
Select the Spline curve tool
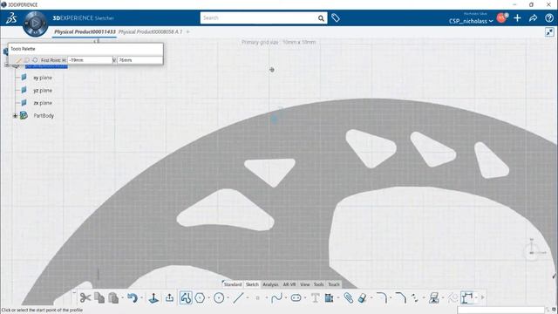(276, 297)
